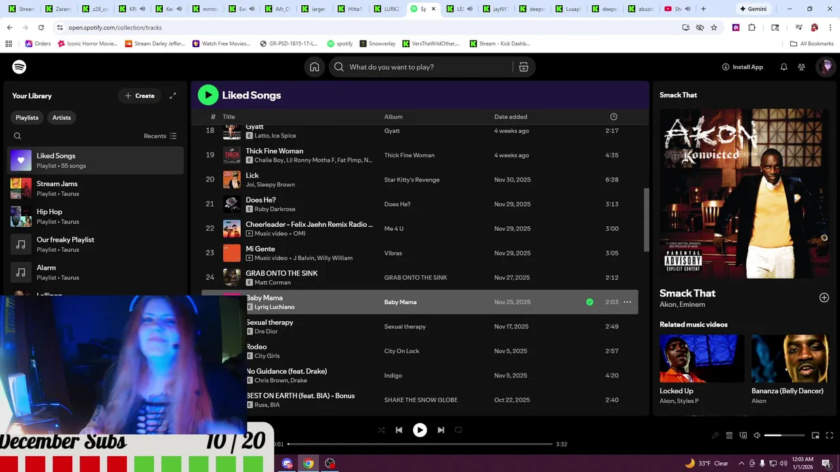
Task: Open the play queue
Action: pos(729,435)
